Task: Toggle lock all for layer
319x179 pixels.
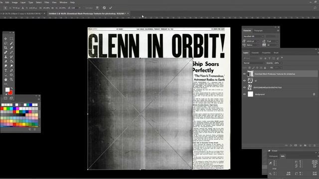Action: [x=265, y=68]
